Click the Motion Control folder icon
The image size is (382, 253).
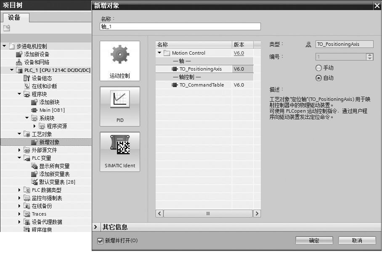[x=167, y=53]
